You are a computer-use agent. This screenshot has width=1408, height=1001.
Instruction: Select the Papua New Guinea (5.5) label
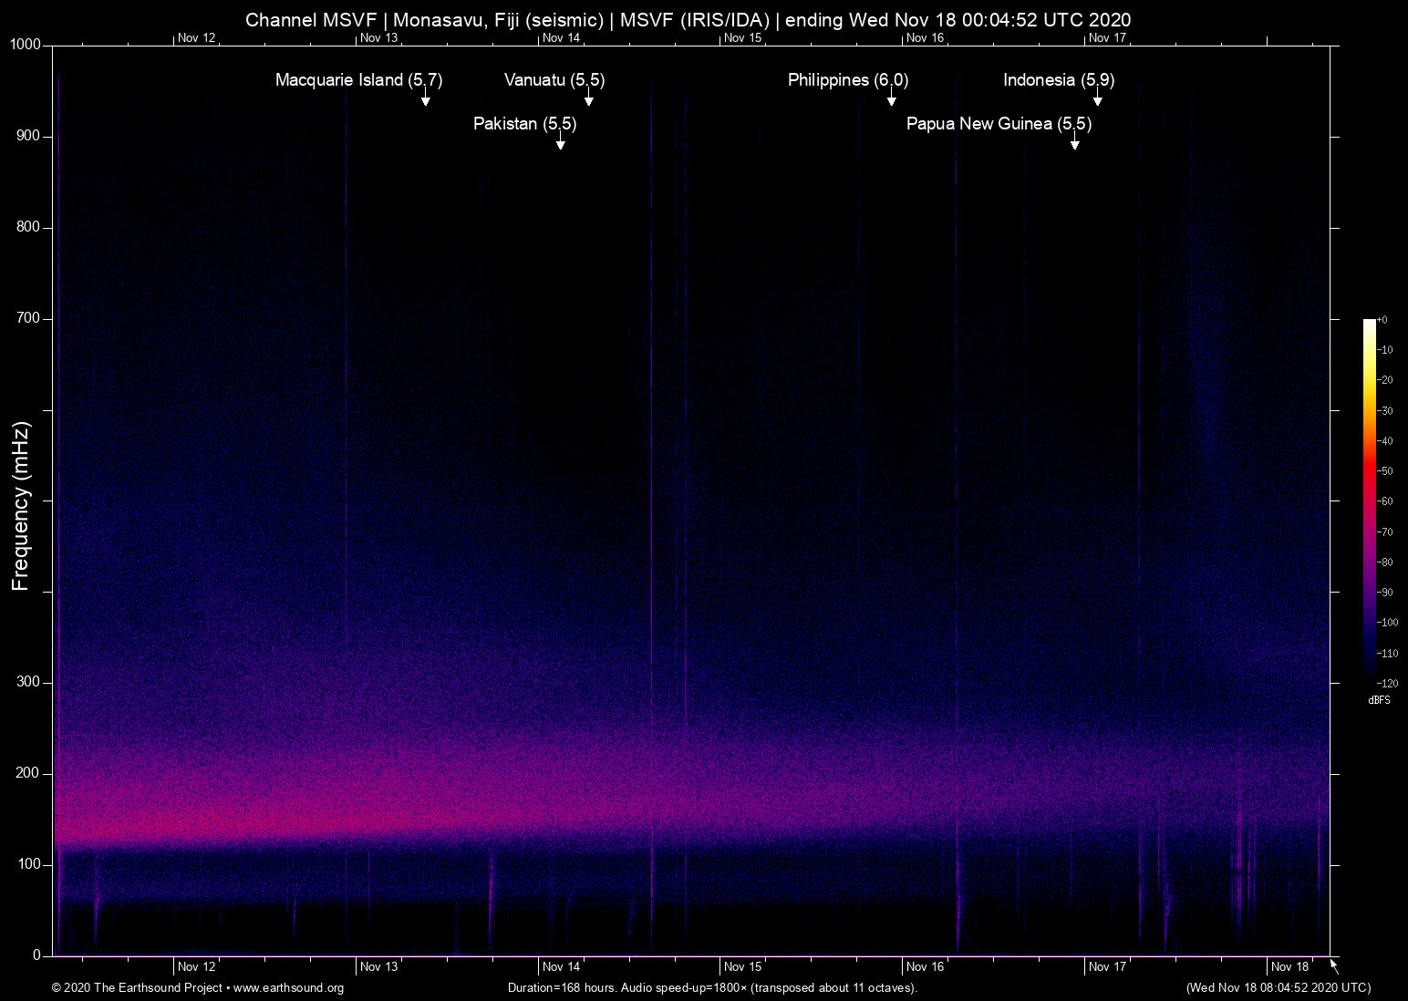[999, 124]
